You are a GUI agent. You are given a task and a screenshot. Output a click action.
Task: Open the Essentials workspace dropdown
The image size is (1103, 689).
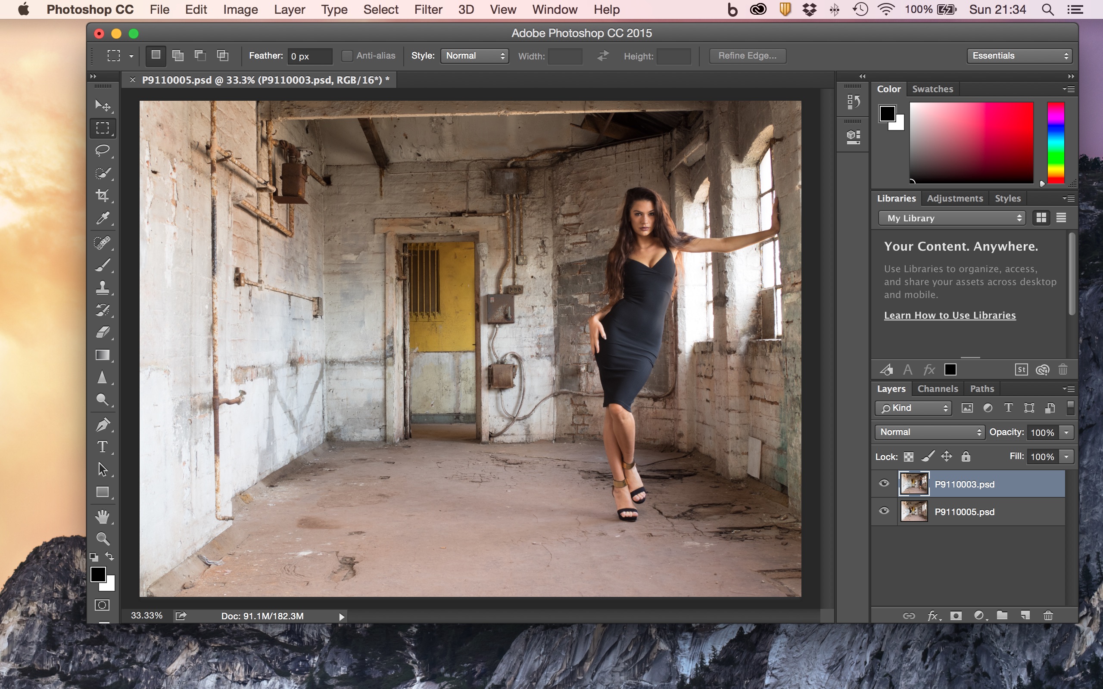[x=1019, y=56]
